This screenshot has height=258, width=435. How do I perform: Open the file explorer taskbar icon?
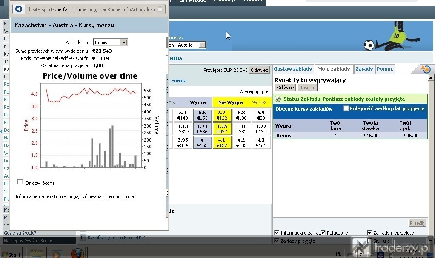[x=36, y=254]
